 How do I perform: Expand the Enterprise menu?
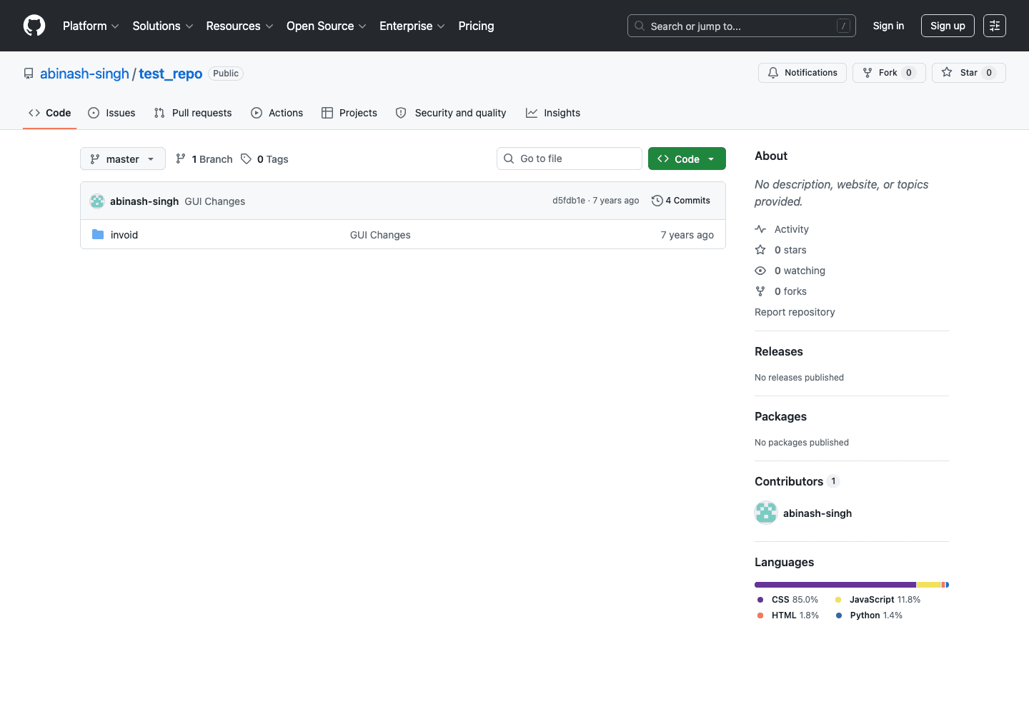412,26
